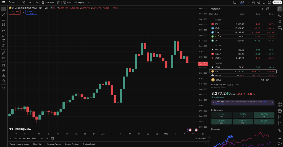Screen dimensions: 283x147
Task: Open the See other news link
Action: [x=241, y=103]
